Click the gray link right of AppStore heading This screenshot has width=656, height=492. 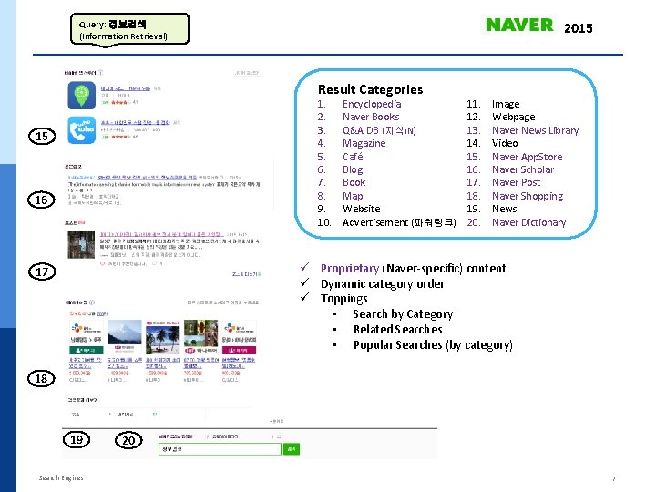pos(247,72)
